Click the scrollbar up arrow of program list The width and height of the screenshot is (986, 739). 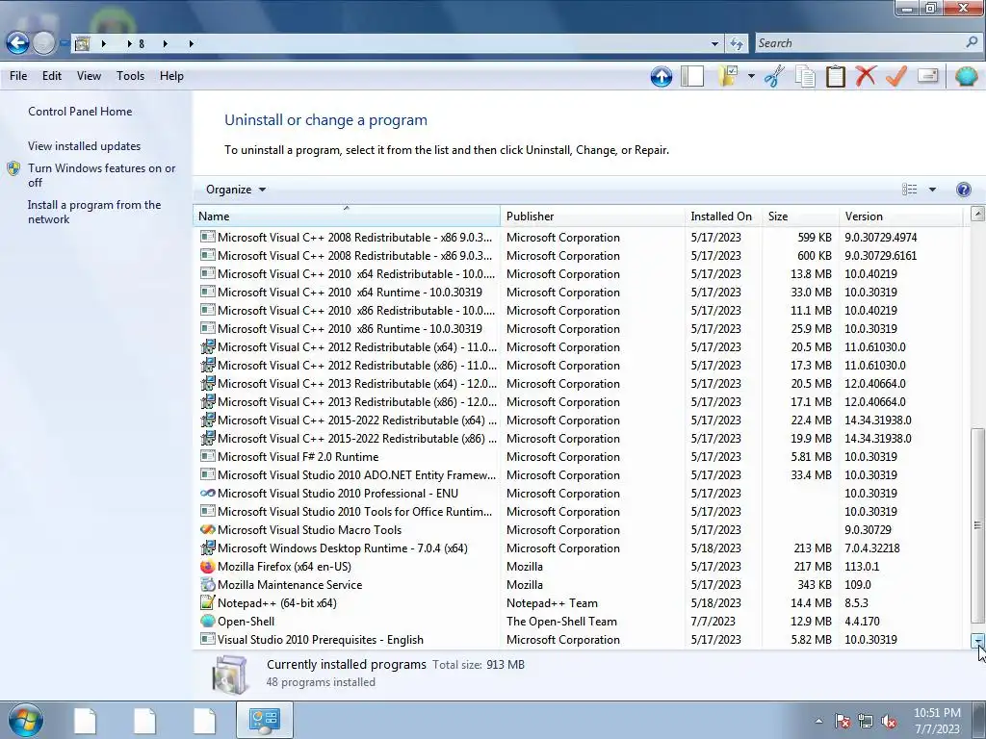977,214
